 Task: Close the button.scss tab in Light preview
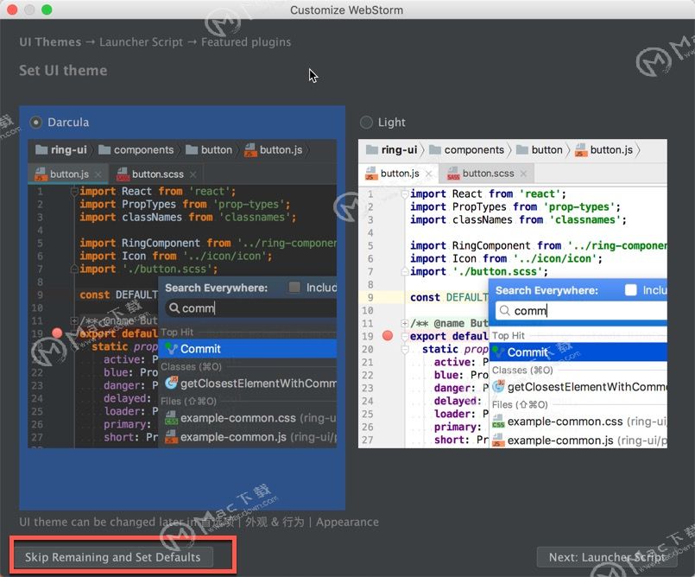523,174
